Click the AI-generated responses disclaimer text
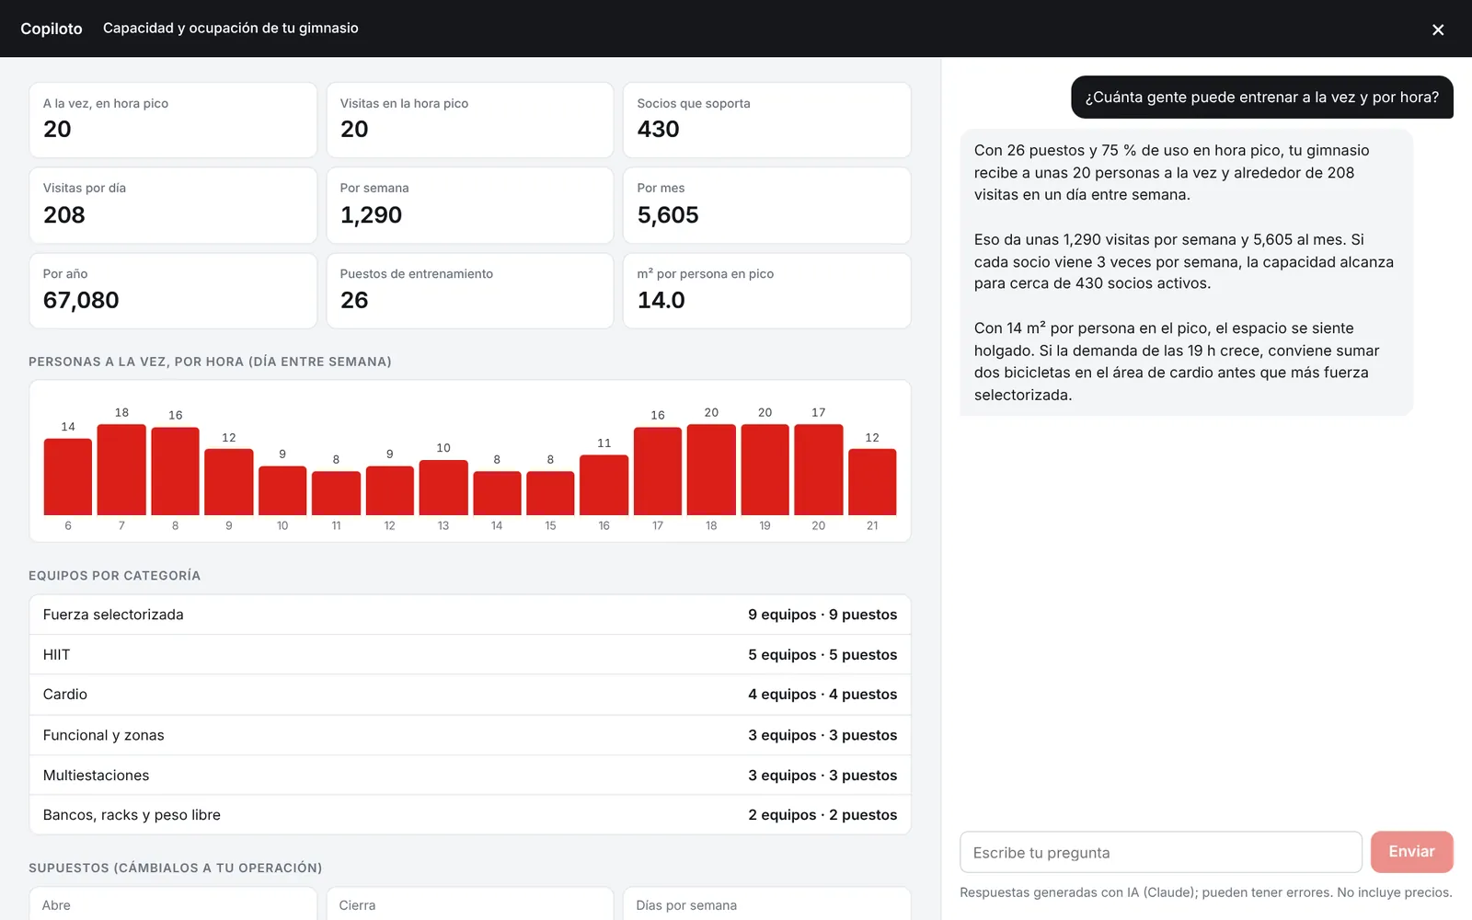This screenshot has height=920, width=1472. pyautogui.click(x=1205, y=892)
